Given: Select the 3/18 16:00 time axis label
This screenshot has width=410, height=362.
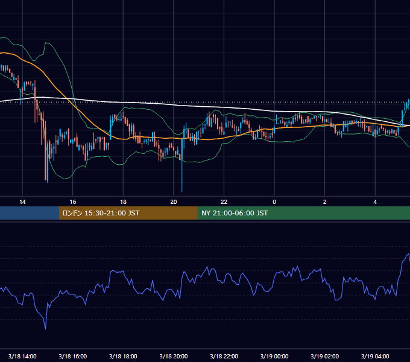Looking at the screenshot, I should (x=73, y=356).
